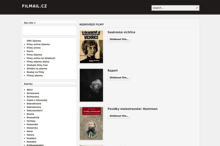Select the Drama category
The height and width of the screenshot is (146, 220).
coord(30,114)
